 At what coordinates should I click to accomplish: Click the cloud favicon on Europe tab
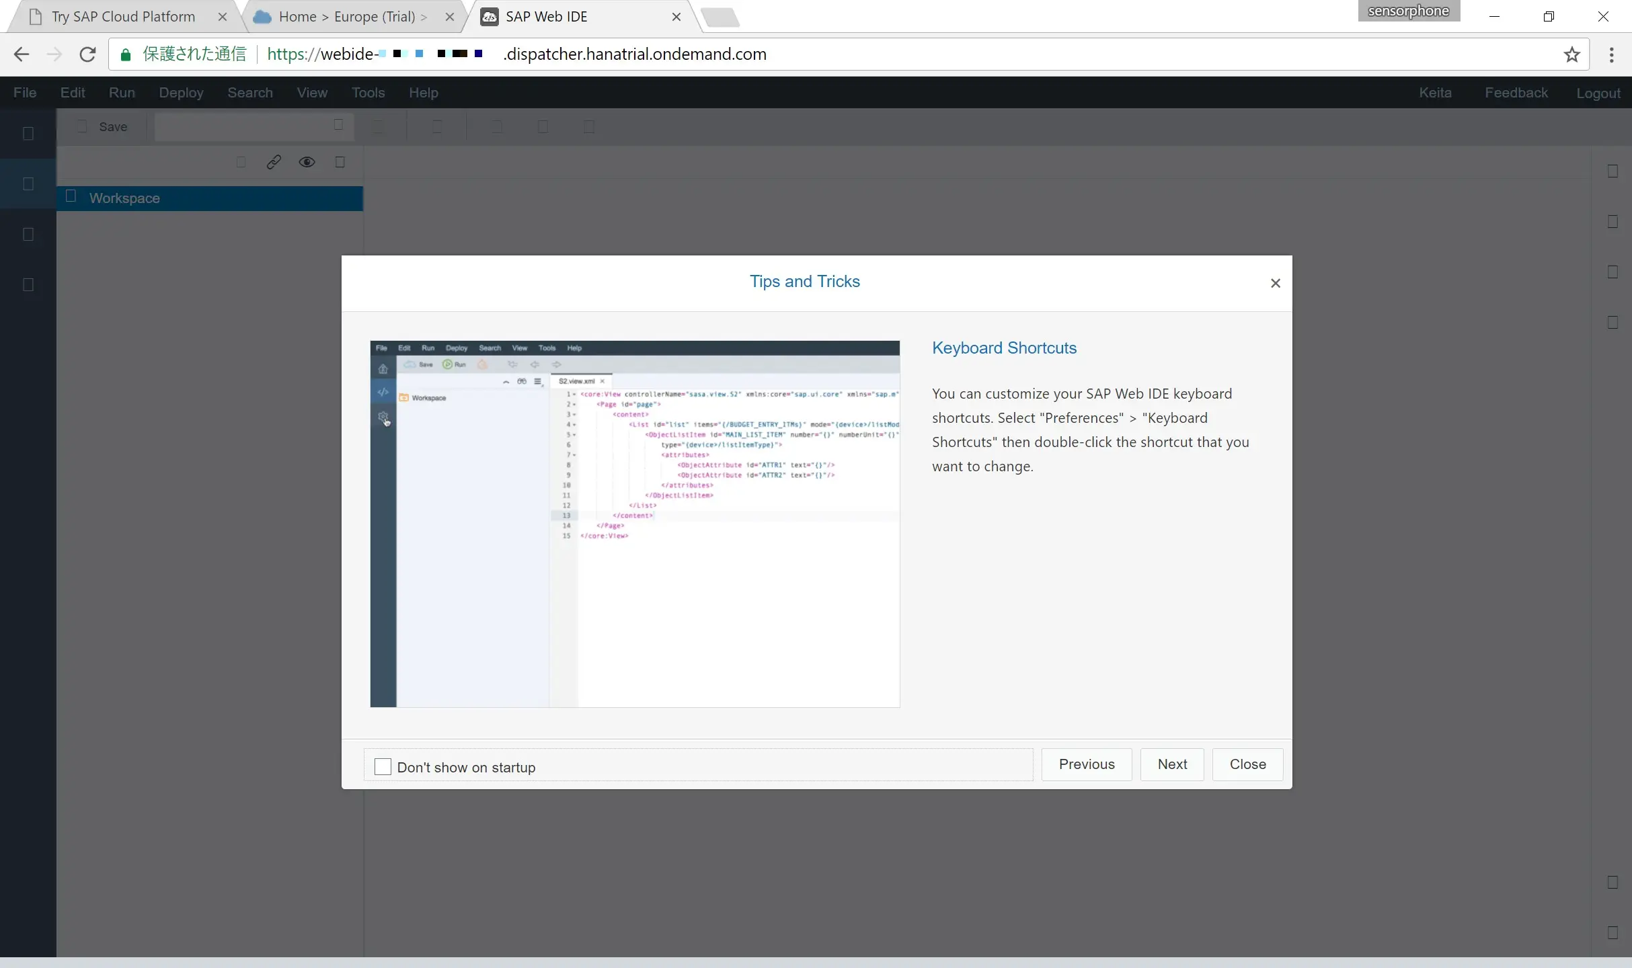pyautogui.click(x=262, y=17)
